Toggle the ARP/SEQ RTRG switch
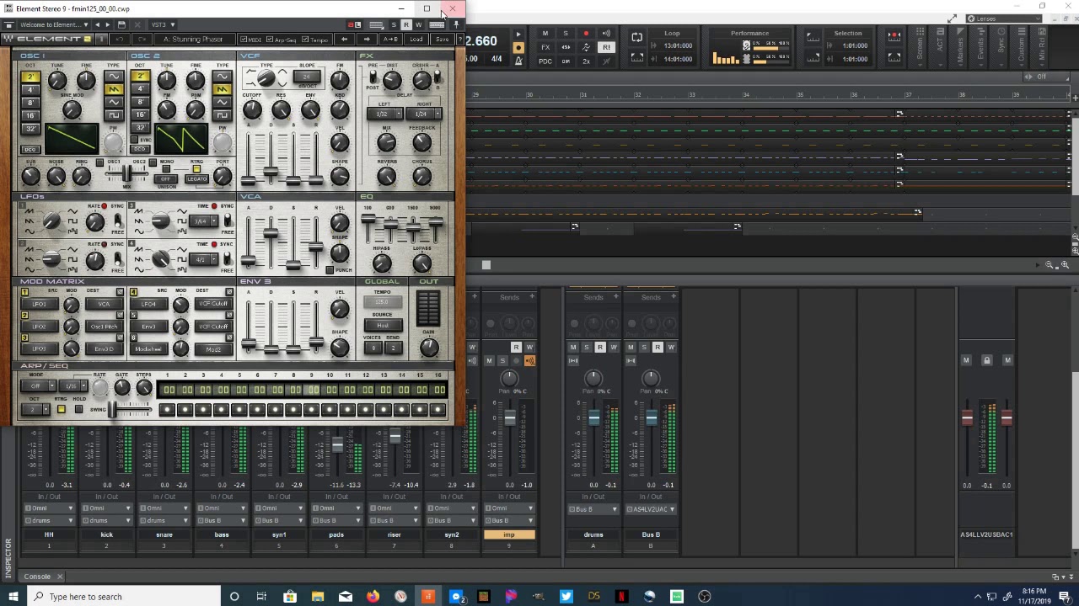 61,409
